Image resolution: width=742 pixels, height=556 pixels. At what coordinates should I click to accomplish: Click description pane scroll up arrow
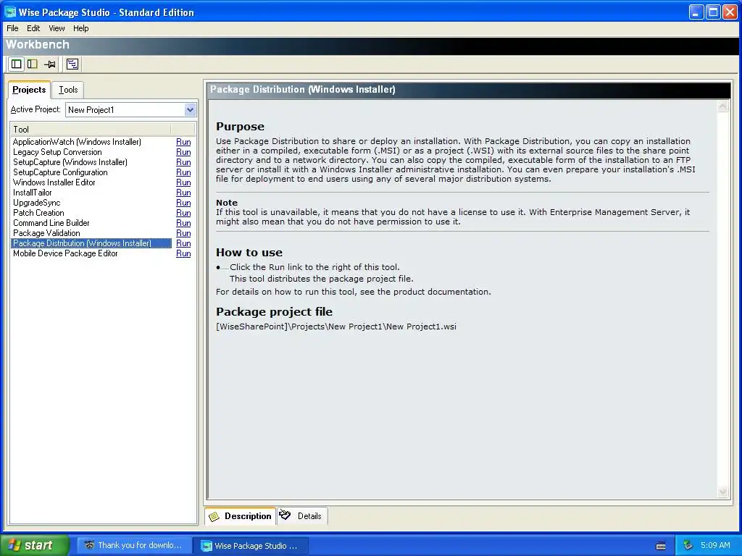[x=722, y=106]
